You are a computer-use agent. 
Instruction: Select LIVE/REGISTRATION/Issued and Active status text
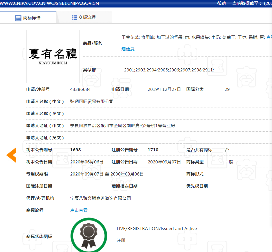157,229
